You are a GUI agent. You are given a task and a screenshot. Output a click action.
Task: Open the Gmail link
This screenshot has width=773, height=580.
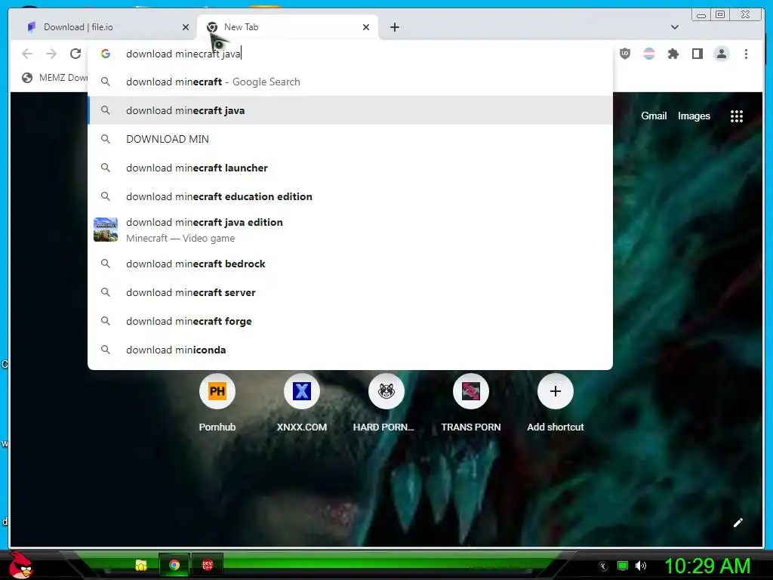point(654,116)
